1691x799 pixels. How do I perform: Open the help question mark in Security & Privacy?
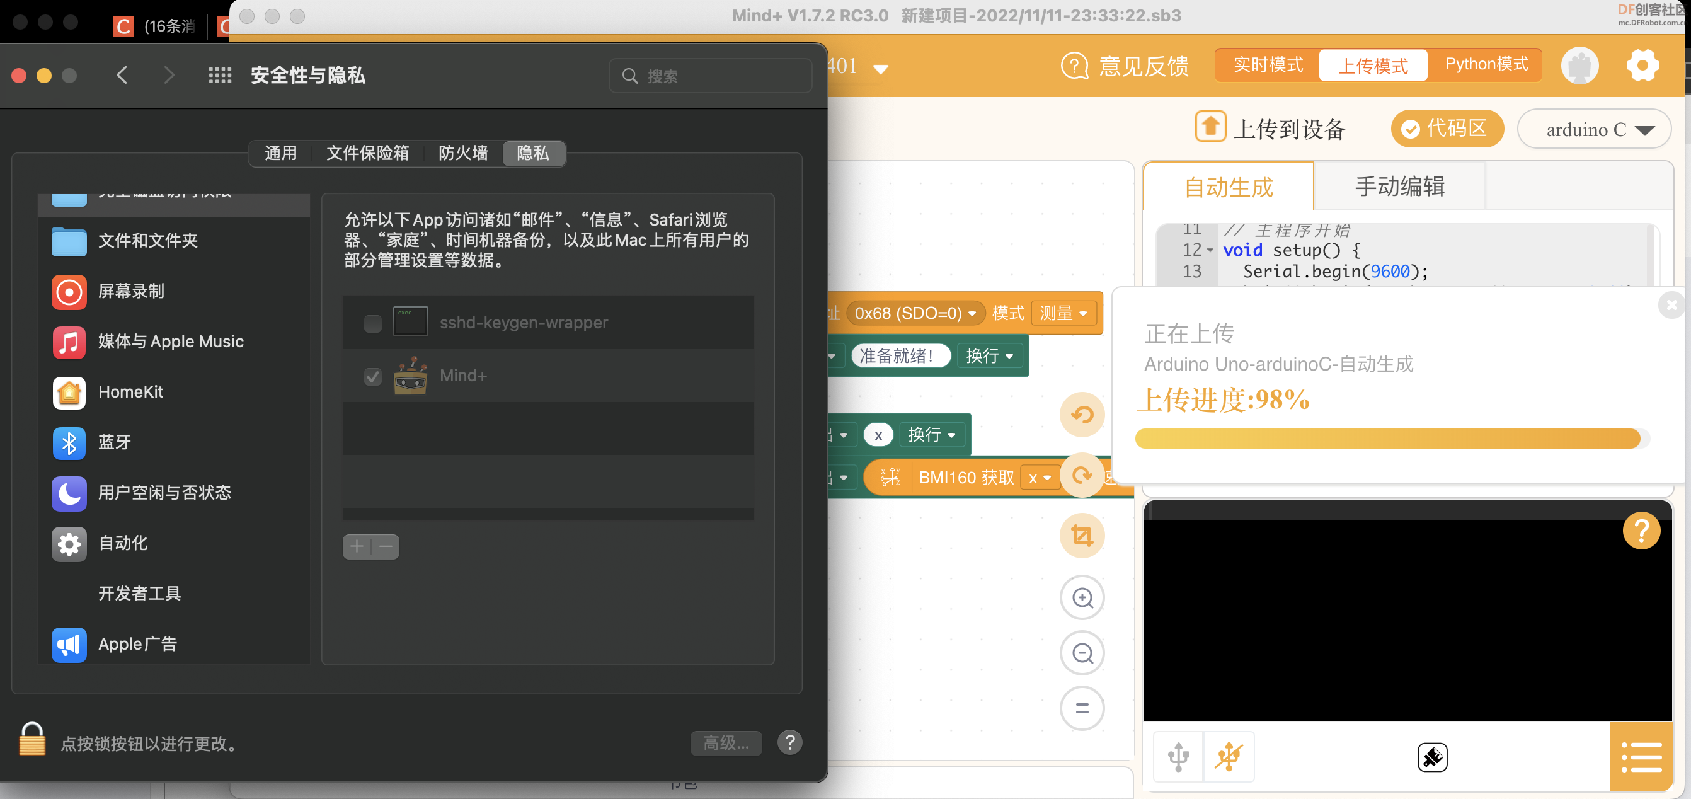click(x=789, y=742)
